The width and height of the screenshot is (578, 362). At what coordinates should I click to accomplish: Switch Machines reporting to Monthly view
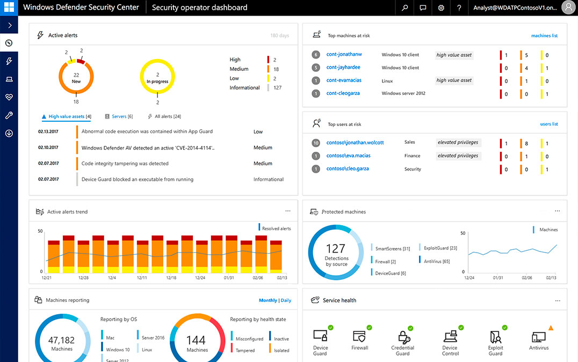pos(268,300)
